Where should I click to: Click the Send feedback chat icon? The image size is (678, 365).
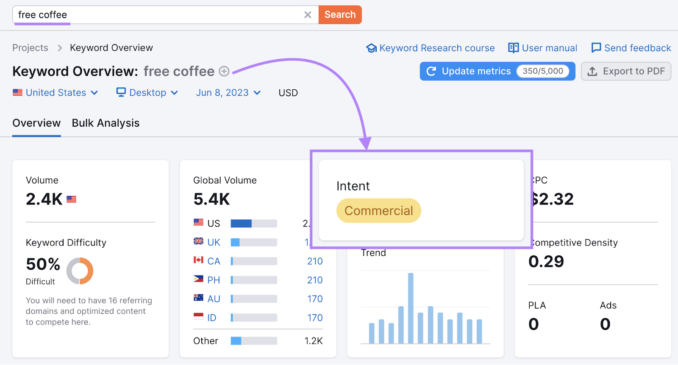pos(596,48)
